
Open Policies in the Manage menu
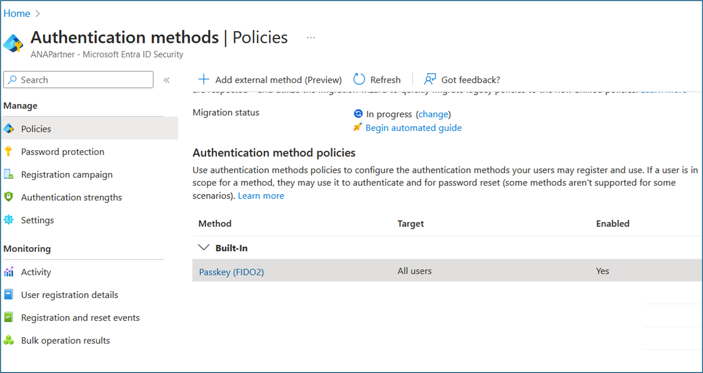[36, 129]
